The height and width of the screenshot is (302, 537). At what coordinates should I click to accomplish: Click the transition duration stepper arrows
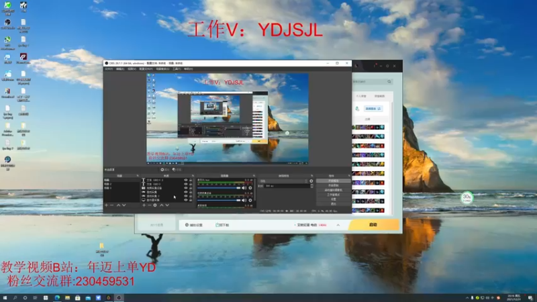[311, 186]
